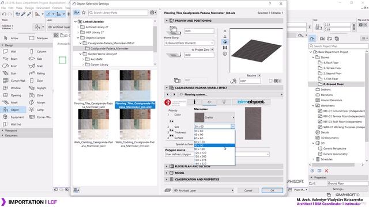Click the information tab icon in Marmoker panel
369x207 pixels.
(194, 102)
